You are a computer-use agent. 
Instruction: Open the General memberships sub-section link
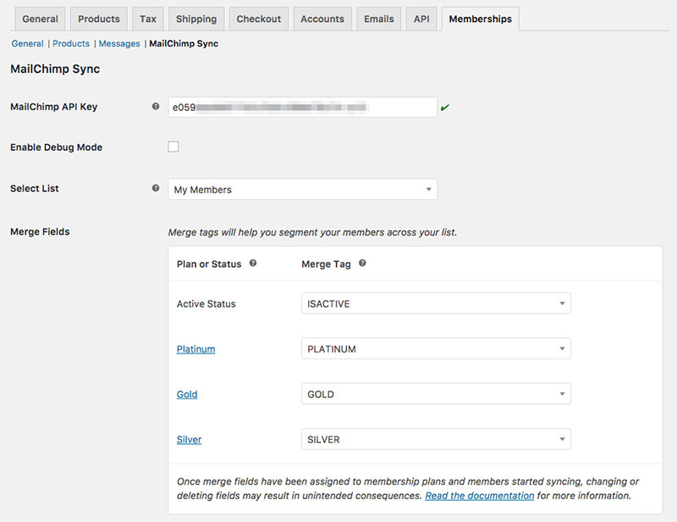28,44
